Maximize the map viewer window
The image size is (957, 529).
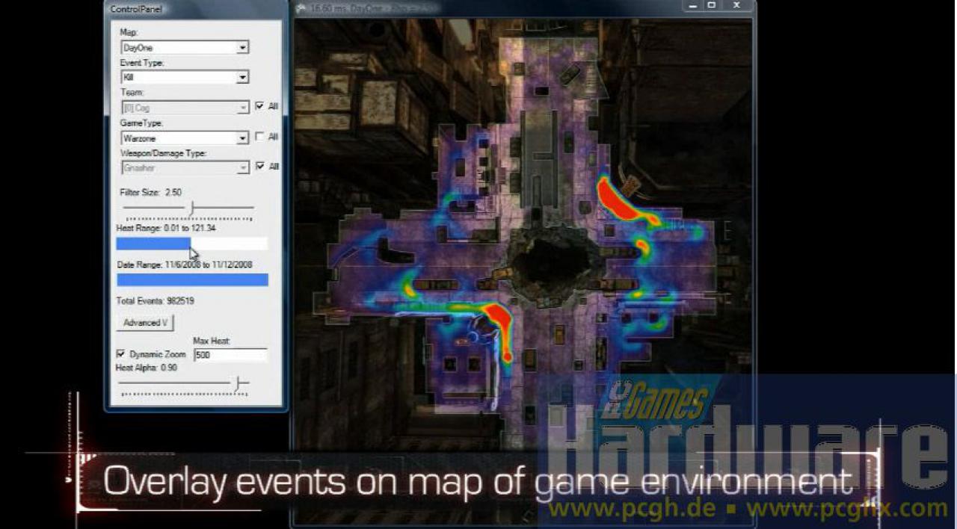(713, 6)
